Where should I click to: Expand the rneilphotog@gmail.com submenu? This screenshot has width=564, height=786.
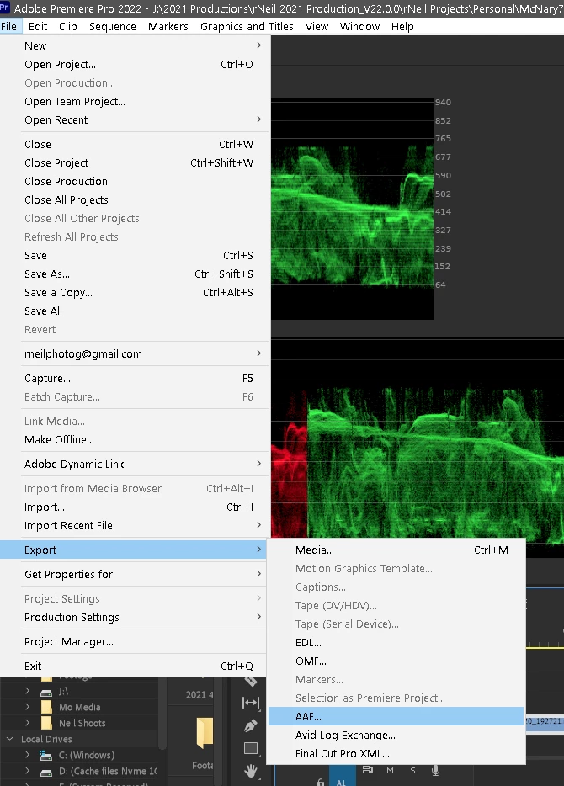[x=258, y=354]
